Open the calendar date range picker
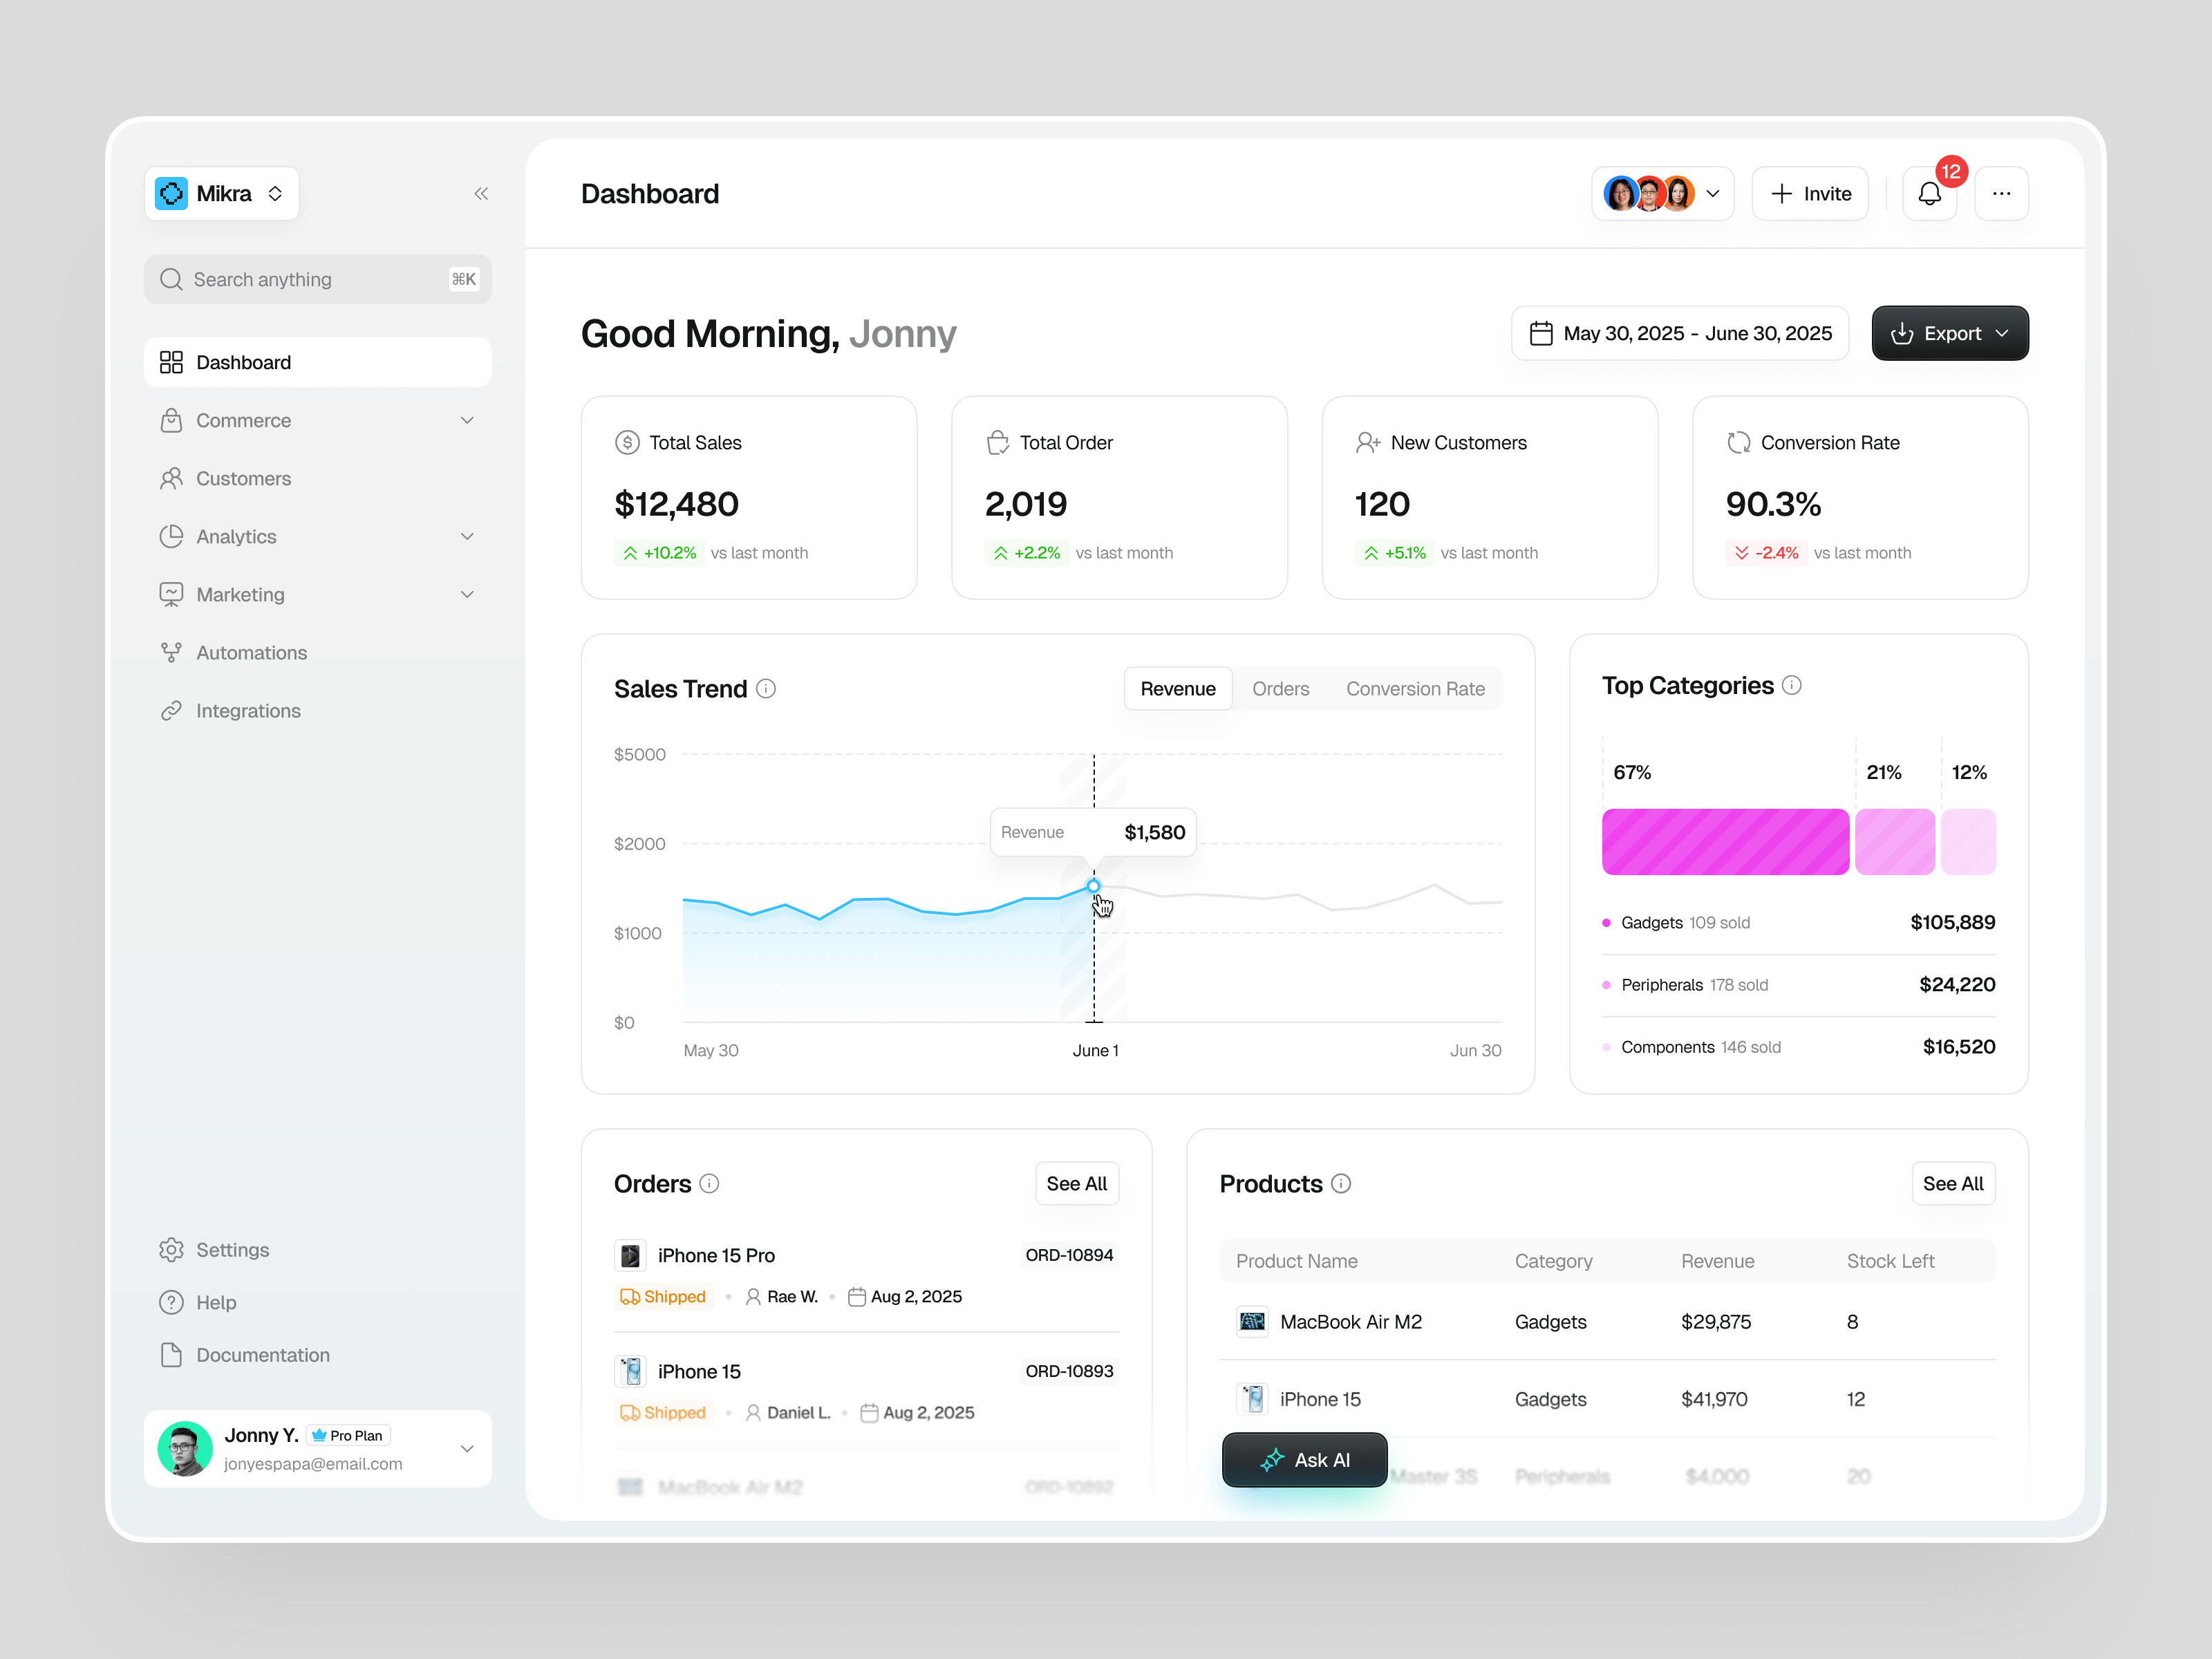 click(1679, 333)
